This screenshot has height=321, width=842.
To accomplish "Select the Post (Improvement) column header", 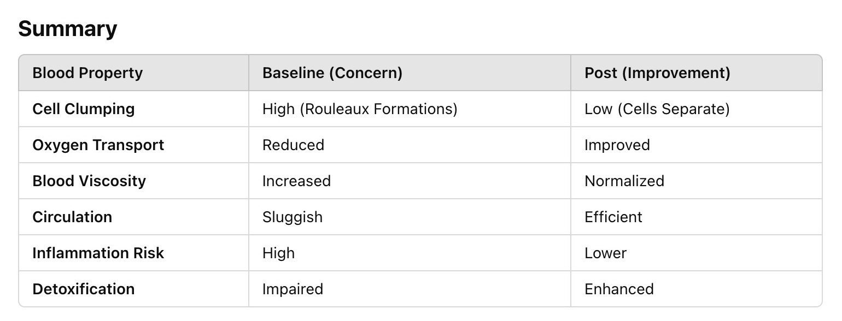I will pos(657,73).
